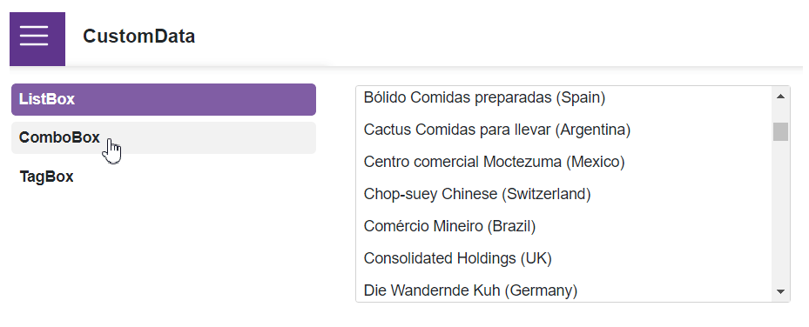Click the CustomData header title
The height and width of the screenshot is (327, 809).
(138, 37)
